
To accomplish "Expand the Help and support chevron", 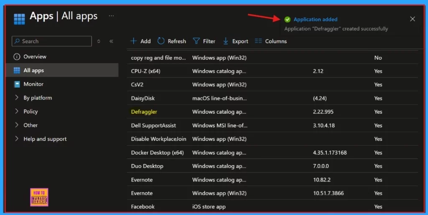I will 17,138.
